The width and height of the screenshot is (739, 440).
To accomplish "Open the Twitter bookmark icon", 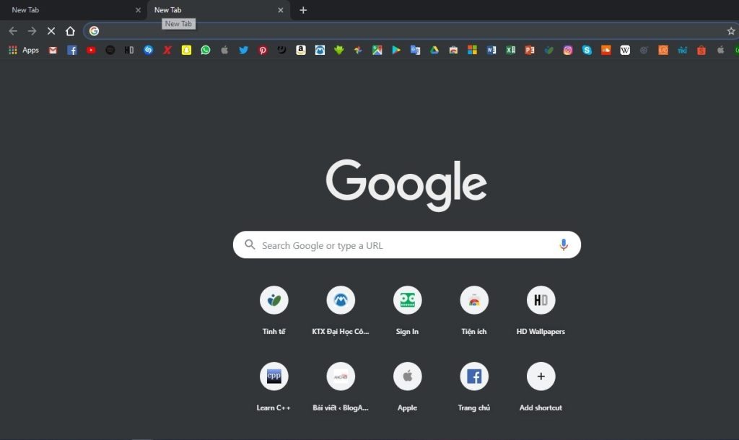I will (x=243, y=50).
